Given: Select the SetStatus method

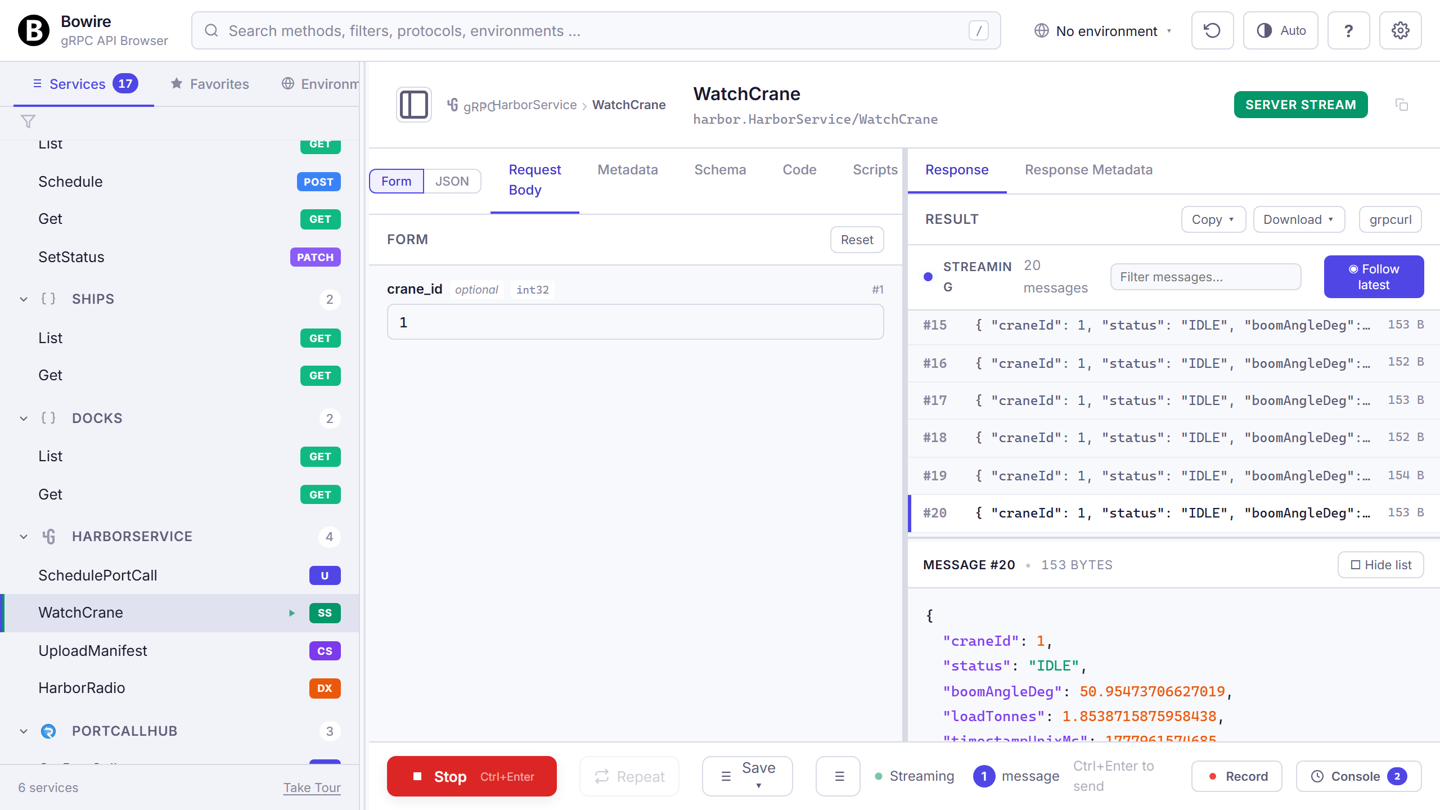Looking at the screenshot, I should [180, 257].
